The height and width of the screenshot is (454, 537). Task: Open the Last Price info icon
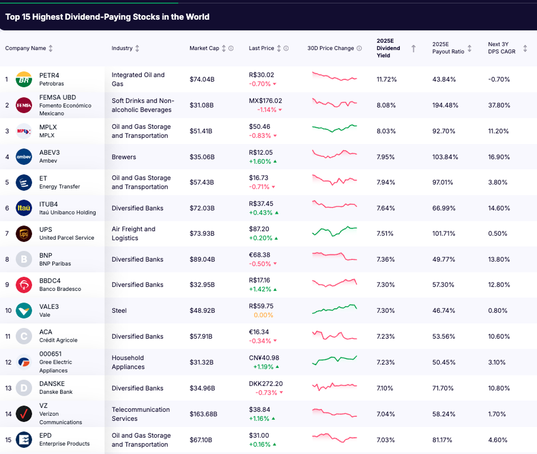click(287, 48)
